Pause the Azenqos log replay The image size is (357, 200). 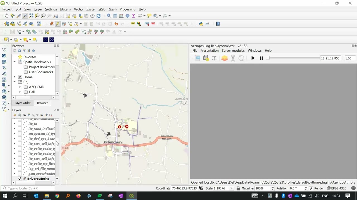[261, 58]
